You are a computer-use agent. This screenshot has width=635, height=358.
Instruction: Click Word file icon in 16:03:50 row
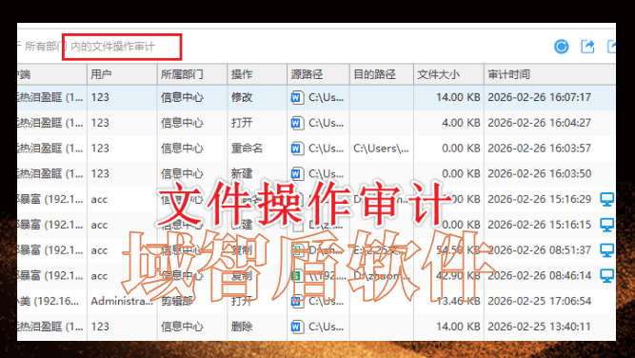pyautogui.click(x=297, y=173)
